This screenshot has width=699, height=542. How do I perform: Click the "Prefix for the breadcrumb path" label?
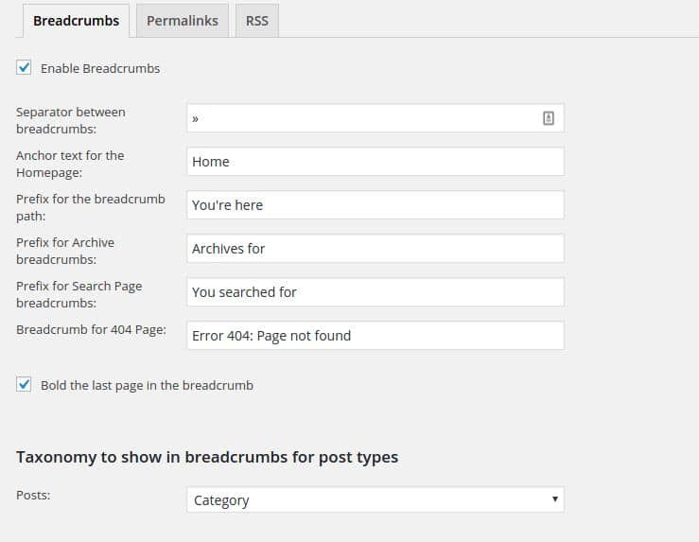[90, 206]
